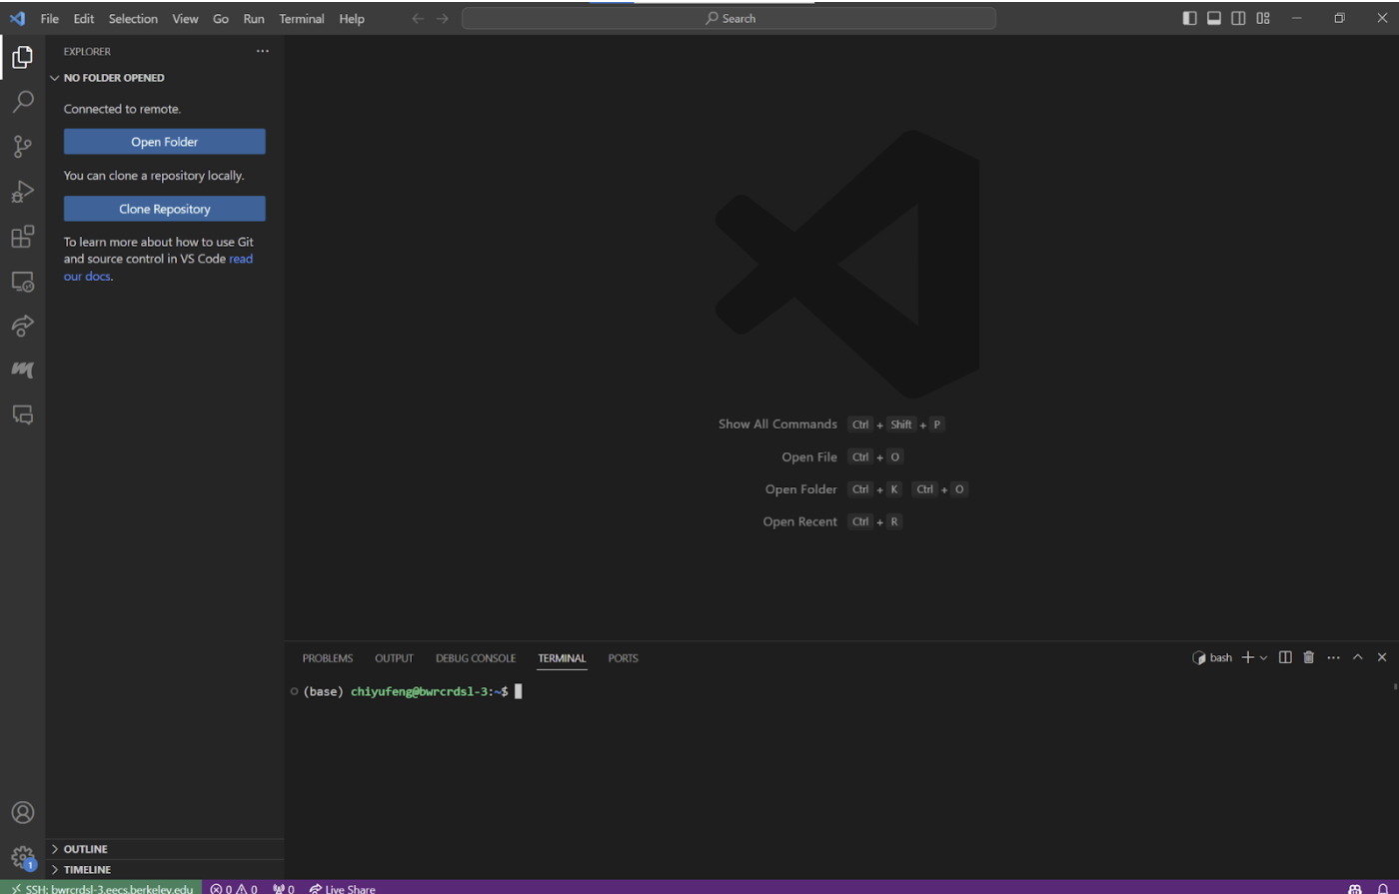Toggle primary side bar visibility
The width and height of the screenshot is (1399, 894).
tap(1189, 18)
